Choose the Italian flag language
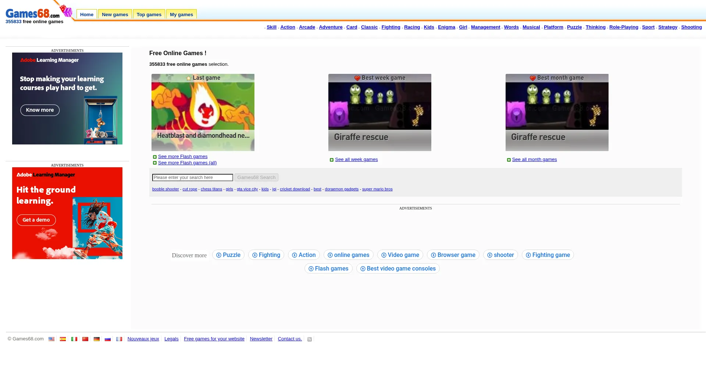Screen dimensions: 706x365 pos(74,339)
